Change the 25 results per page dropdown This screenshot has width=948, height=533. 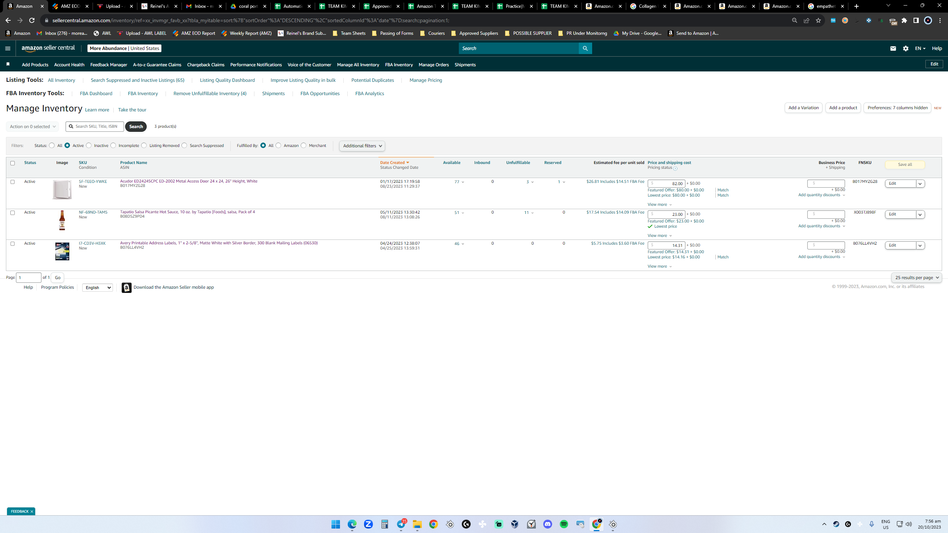click(x=917, y=278)
